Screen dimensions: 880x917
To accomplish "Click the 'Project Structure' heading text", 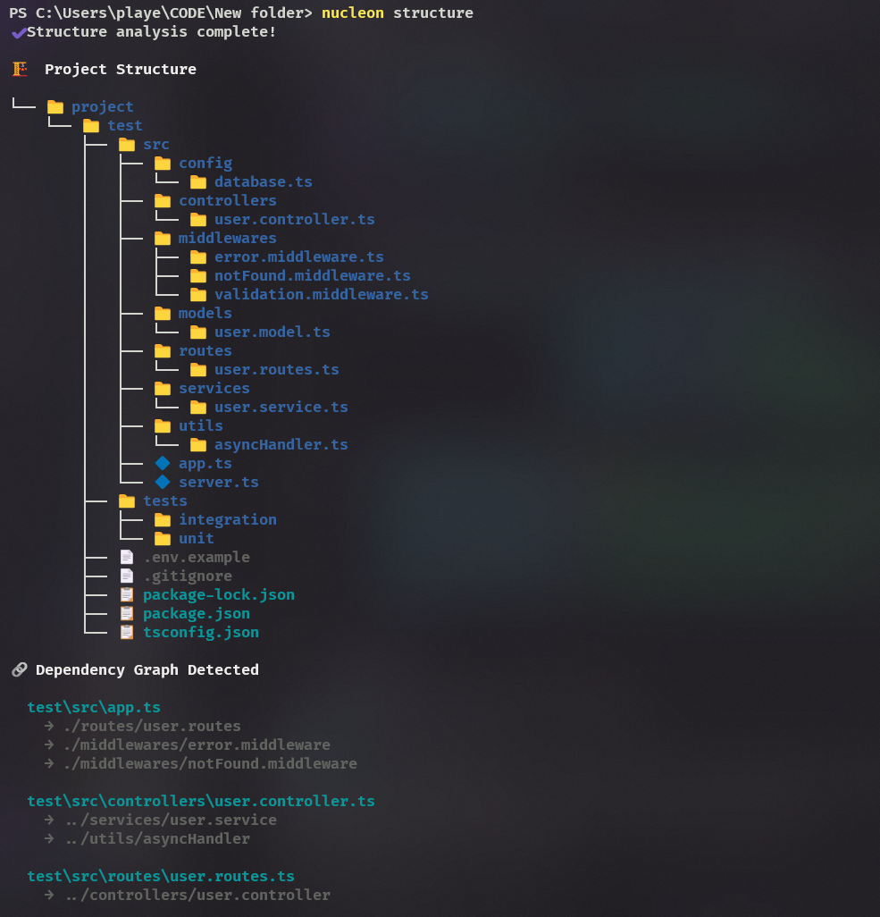I will (x=121, y=69).
